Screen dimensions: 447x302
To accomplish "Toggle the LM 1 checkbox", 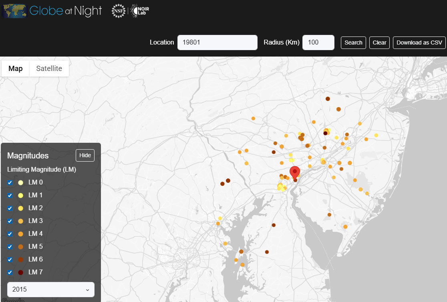I will coord(10,196).
